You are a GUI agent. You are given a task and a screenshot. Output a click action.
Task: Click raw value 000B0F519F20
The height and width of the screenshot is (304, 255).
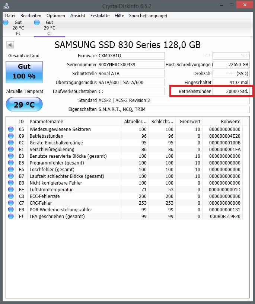click(225, 216)
